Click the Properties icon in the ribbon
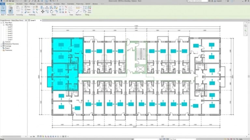This screenshot has height=140, width=250. (x=10, y=11)
